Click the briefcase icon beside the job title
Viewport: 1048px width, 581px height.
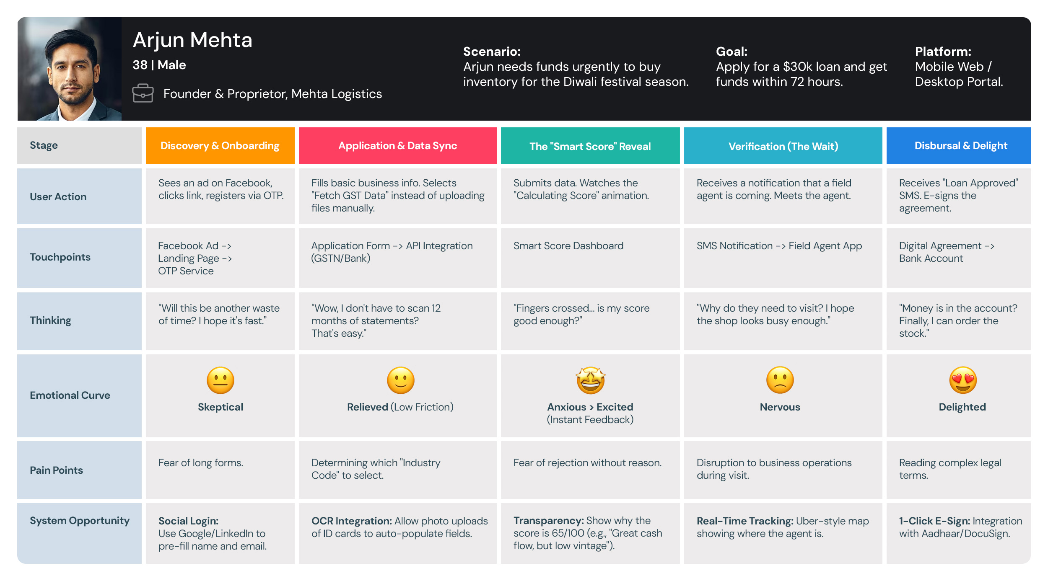143,93
